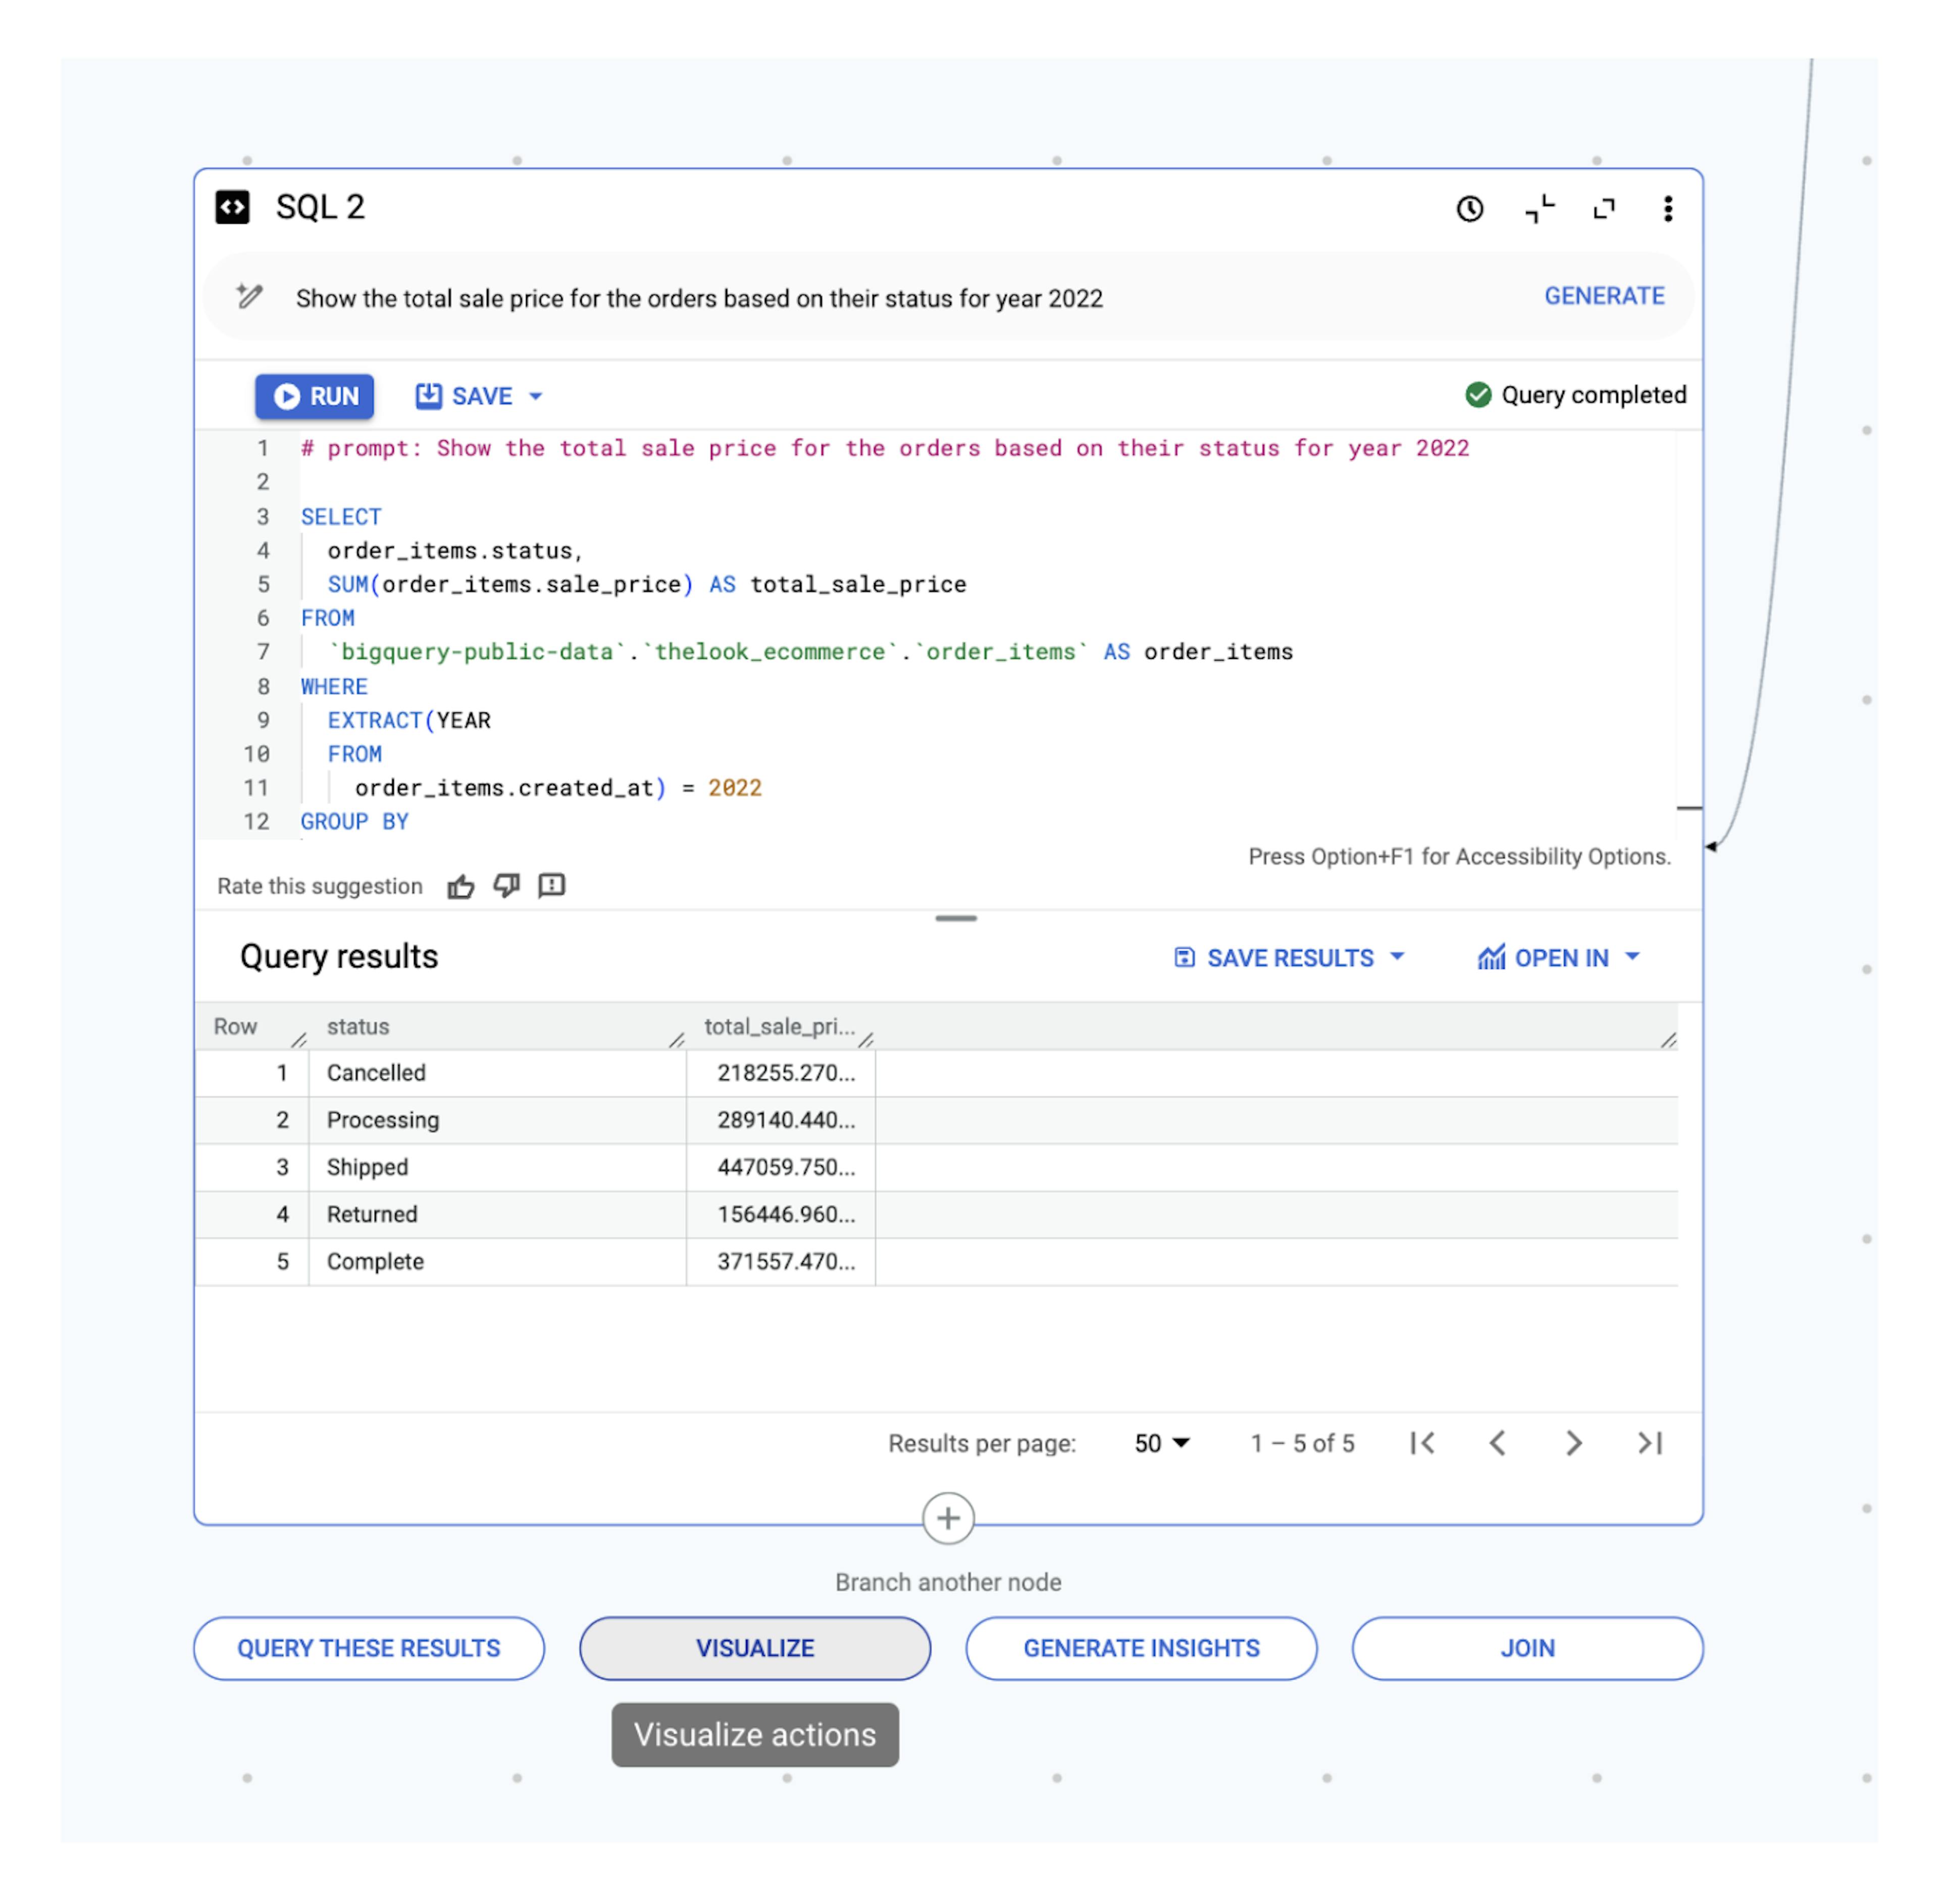Go to previous results page
Screen dimensions: 1939x1904
pyautogui.click(x=1497, y=1443)
